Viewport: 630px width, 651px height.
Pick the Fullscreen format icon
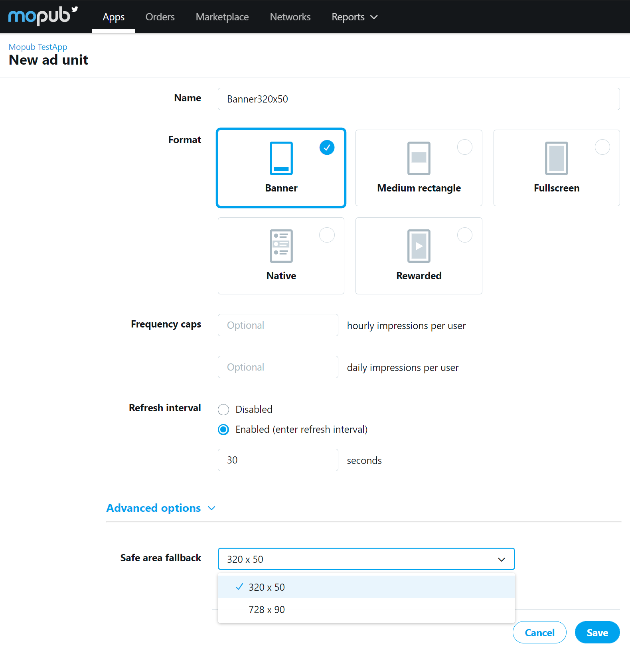point(557,158)
